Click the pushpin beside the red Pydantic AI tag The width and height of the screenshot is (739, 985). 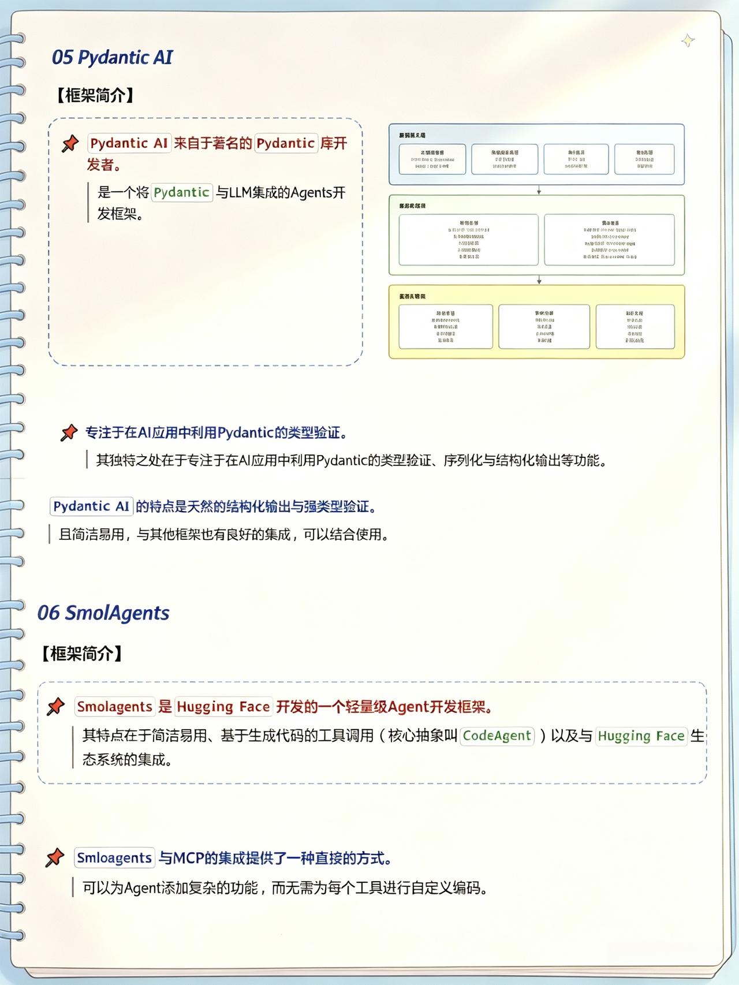[70, 144]
